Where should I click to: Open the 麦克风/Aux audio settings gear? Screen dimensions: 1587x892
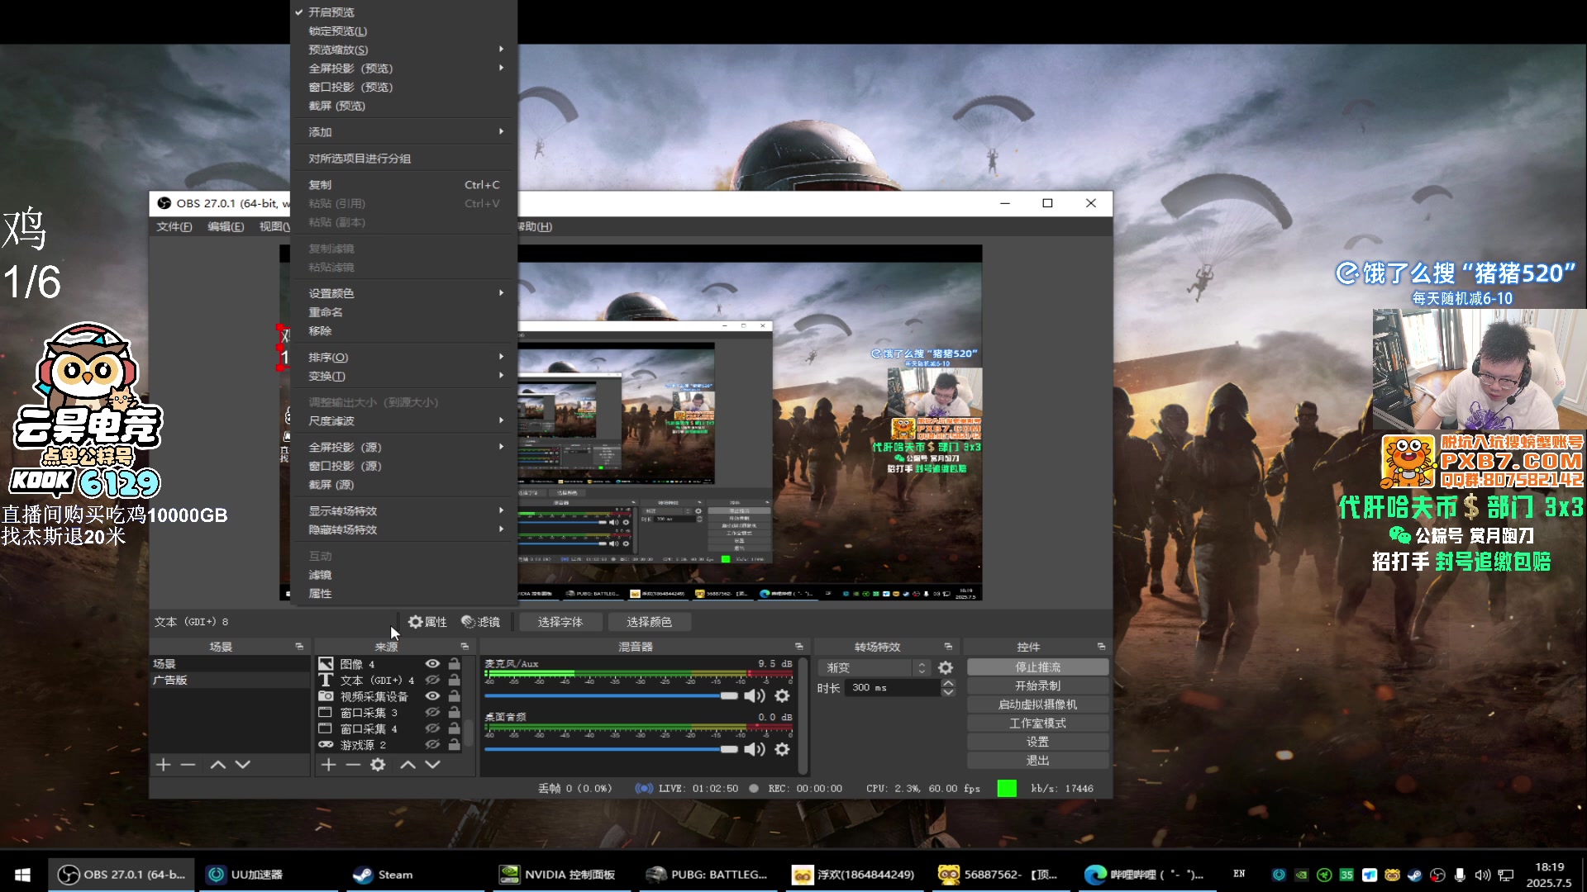point(782,696)
